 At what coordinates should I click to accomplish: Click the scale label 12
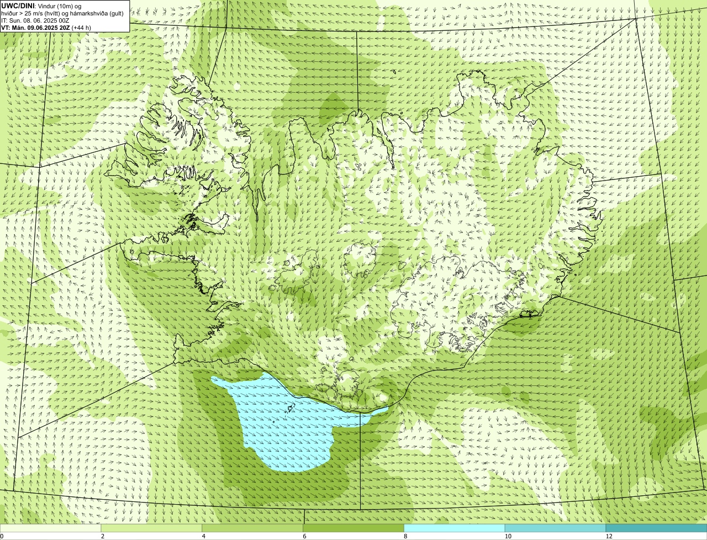(x=609, y=536)
